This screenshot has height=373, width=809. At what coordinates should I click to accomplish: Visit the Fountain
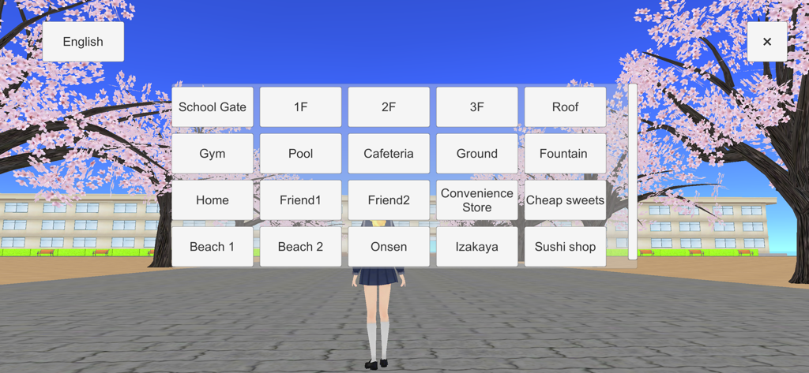pos(566,154)
